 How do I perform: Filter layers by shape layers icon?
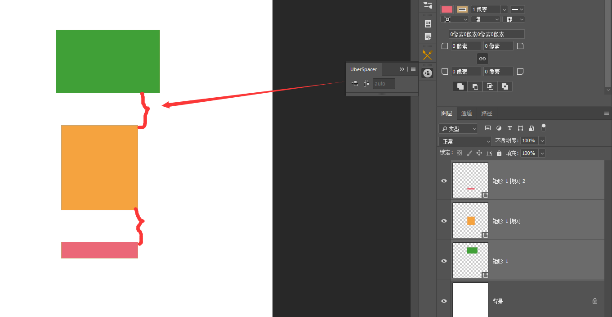521,128
